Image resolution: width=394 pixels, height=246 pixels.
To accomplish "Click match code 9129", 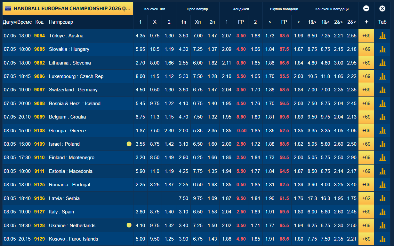I will [x=40, y=239].
